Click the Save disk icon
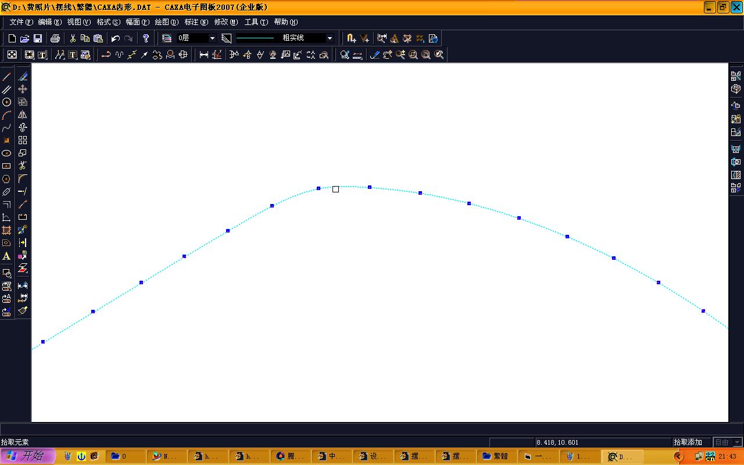 tap(38, 38)
